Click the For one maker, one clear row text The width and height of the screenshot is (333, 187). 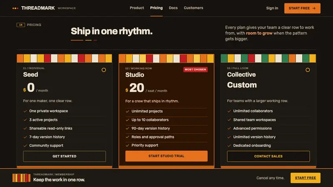[x=47, y=101]
